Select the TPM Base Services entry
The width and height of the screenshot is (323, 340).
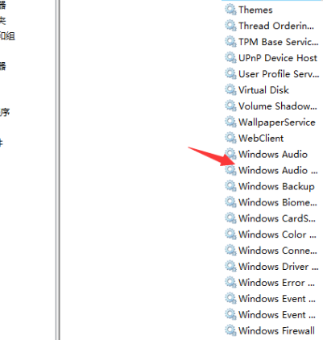pyautogui.click(x=279, y=42)
